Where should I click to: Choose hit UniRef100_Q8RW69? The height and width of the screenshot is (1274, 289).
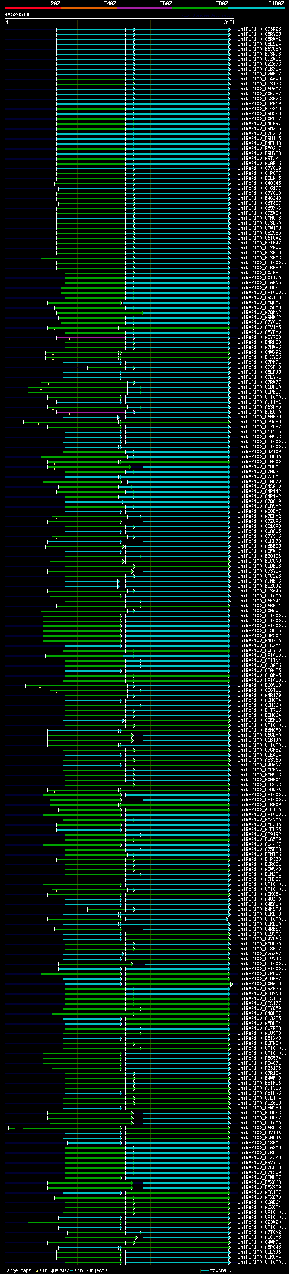(259, 103)
